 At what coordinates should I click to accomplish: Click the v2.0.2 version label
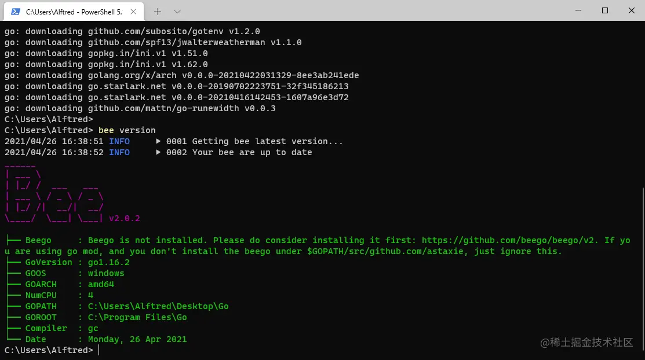click(x=124, y=218)
